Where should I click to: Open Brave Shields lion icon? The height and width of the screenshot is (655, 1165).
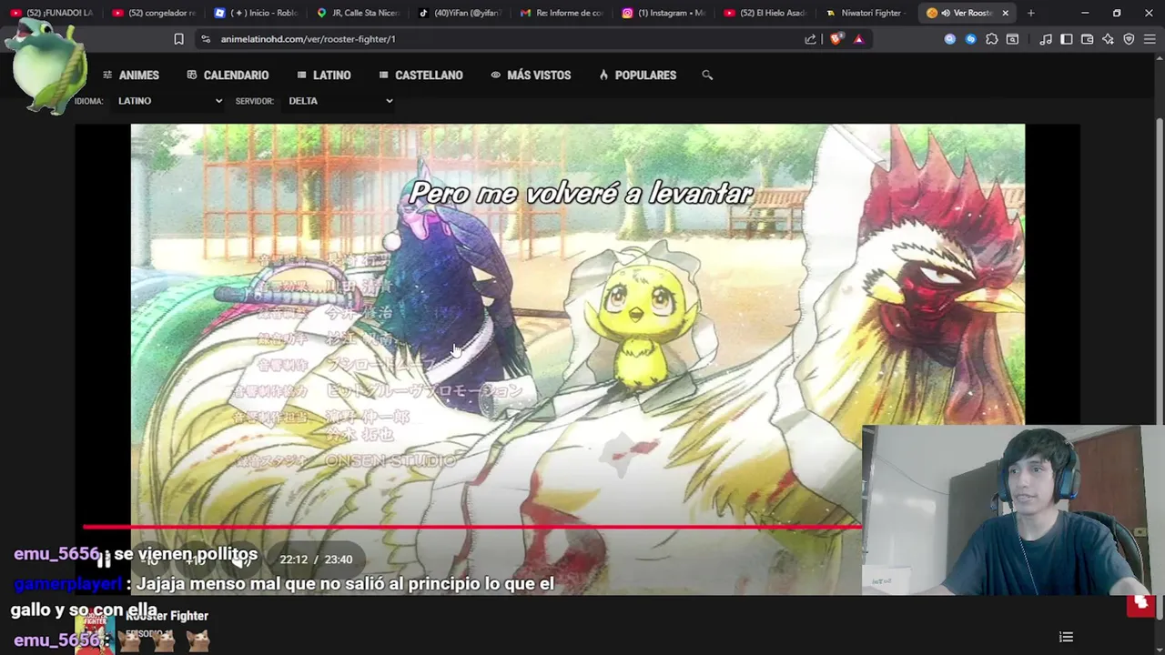[x=836, y=39]
